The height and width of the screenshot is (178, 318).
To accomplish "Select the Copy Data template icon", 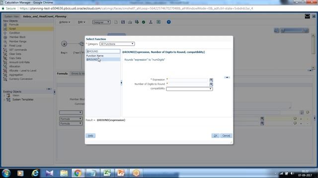I will coord(5,58).
